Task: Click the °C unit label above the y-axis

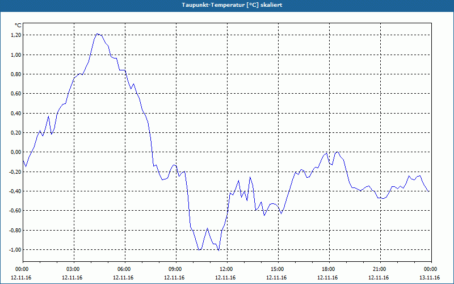Action: pyautogui.click(x=18, y=26)
